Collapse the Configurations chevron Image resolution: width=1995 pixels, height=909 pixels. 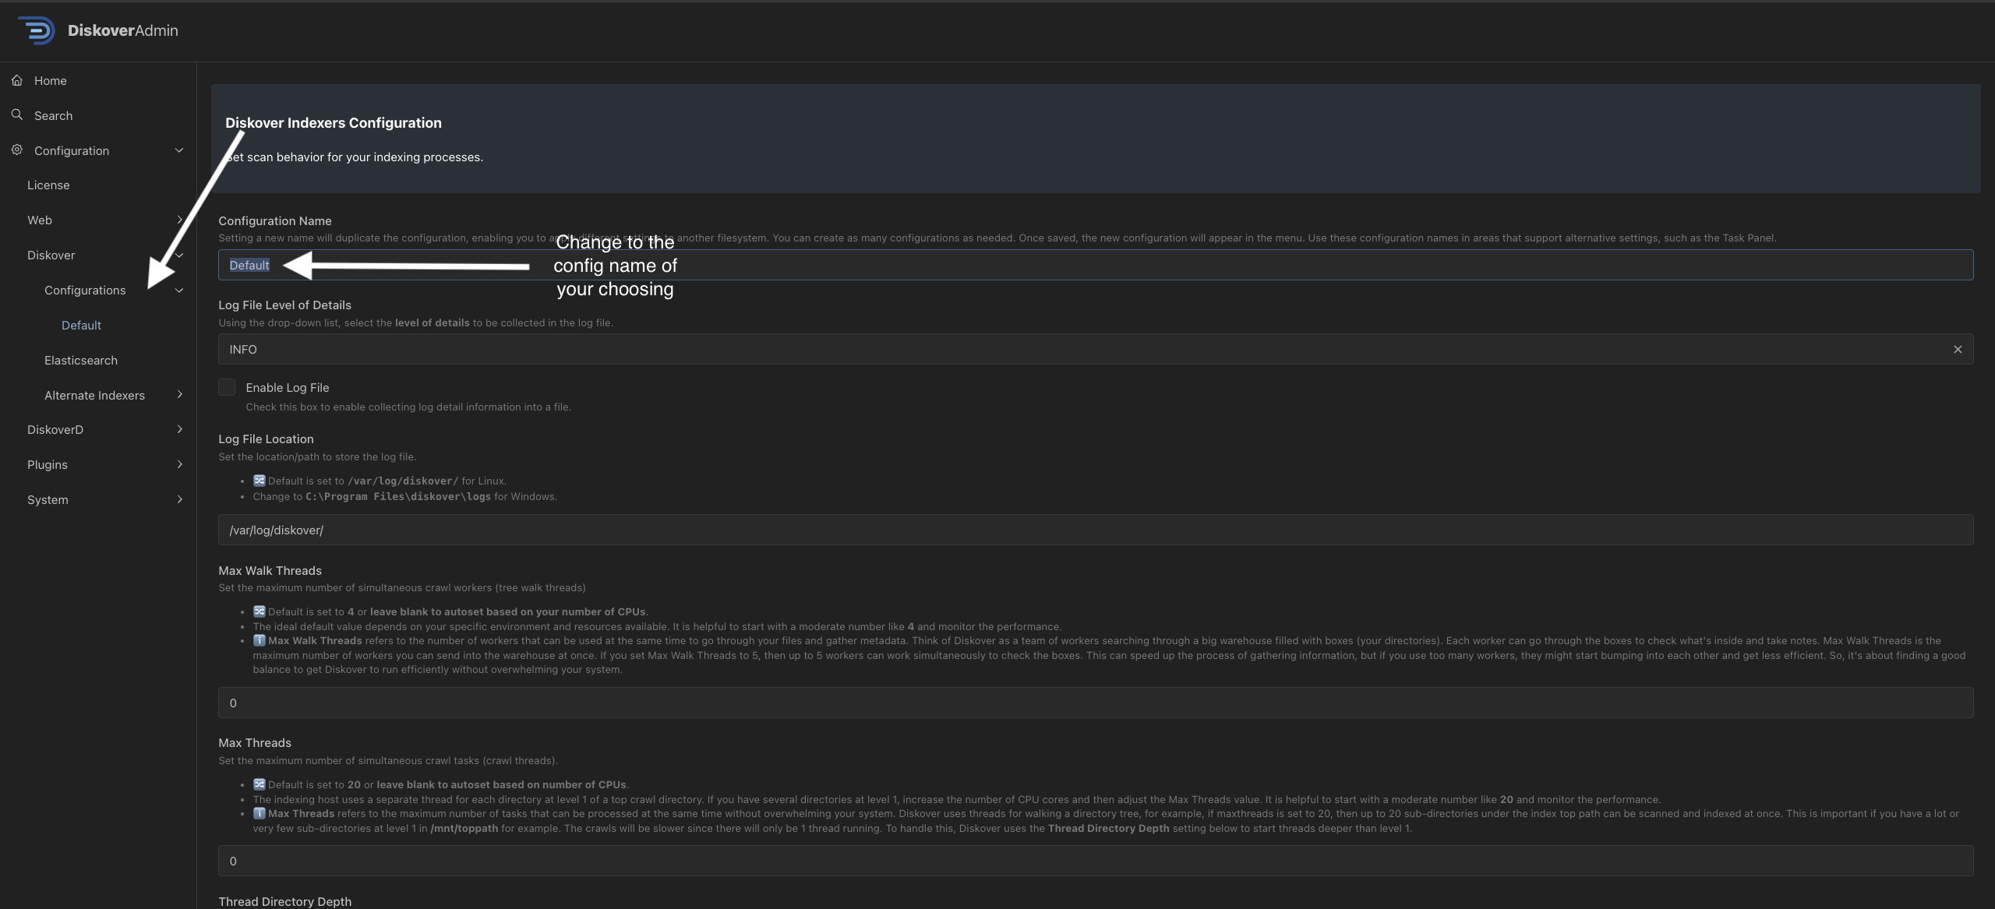click(179, 291)
